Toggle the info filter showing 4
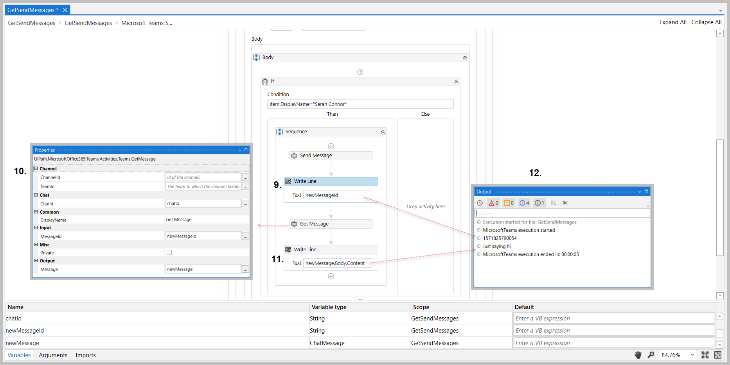The image size is (730, 365). coord(524,203)
